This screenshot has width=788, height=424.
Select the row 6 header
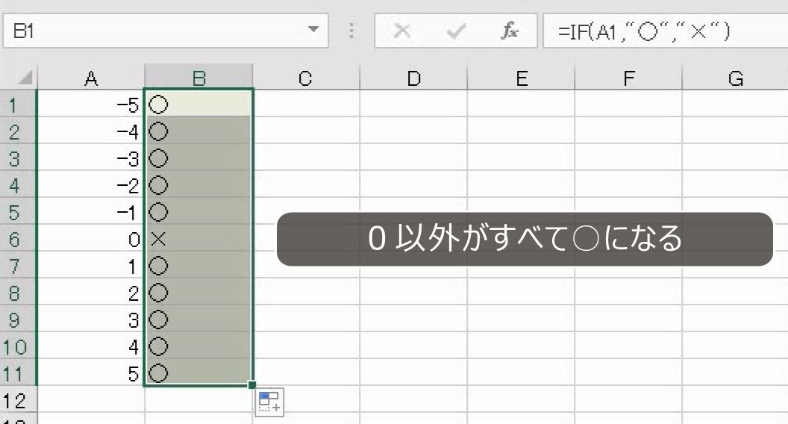tap(18, 238)
